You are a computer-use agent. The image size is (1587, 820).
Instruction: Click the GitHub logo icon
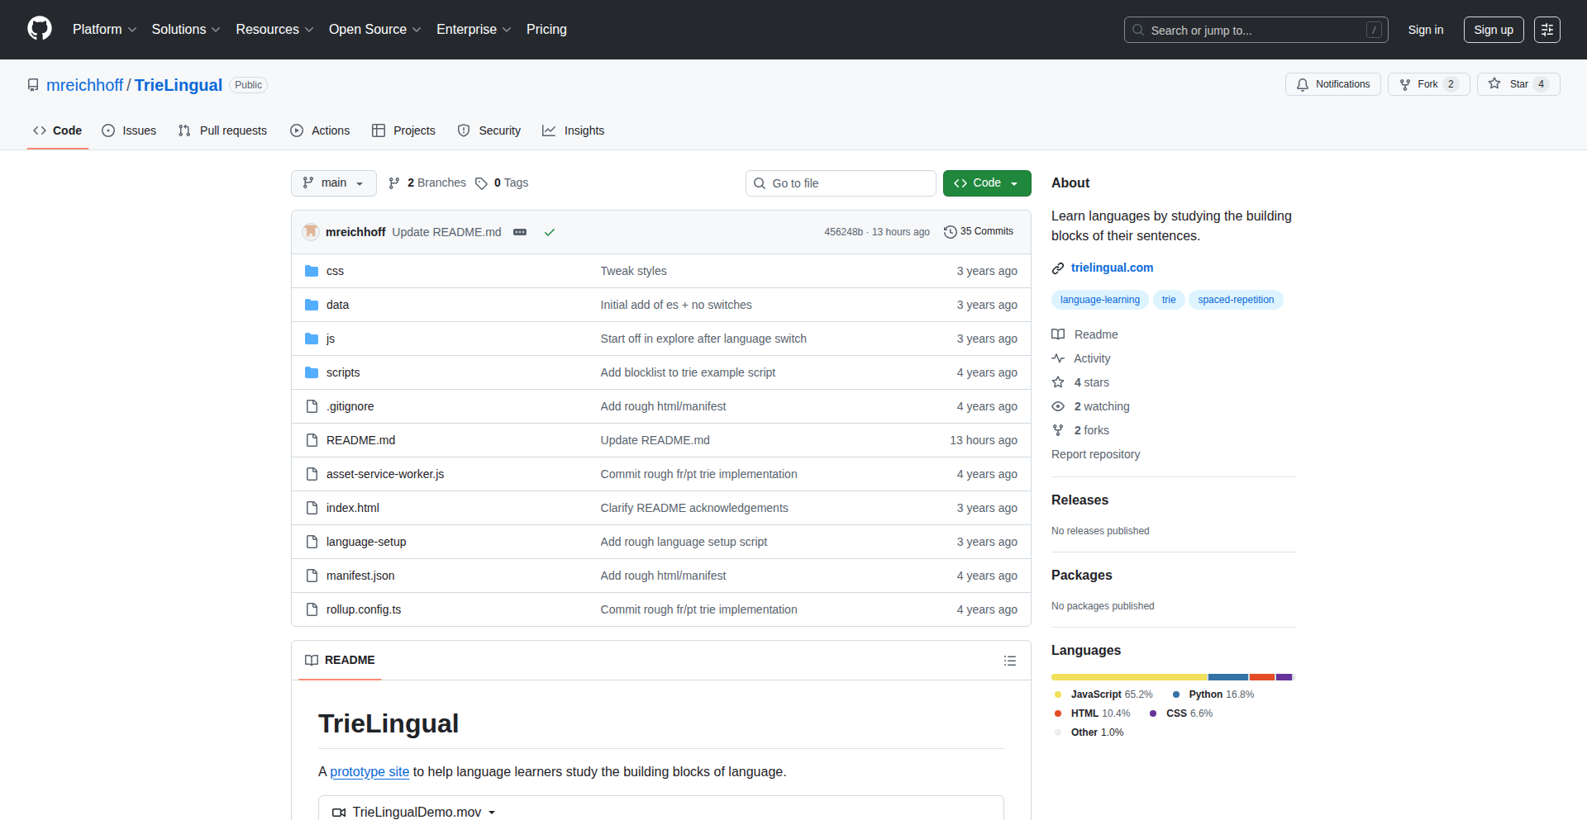[39, 29]
